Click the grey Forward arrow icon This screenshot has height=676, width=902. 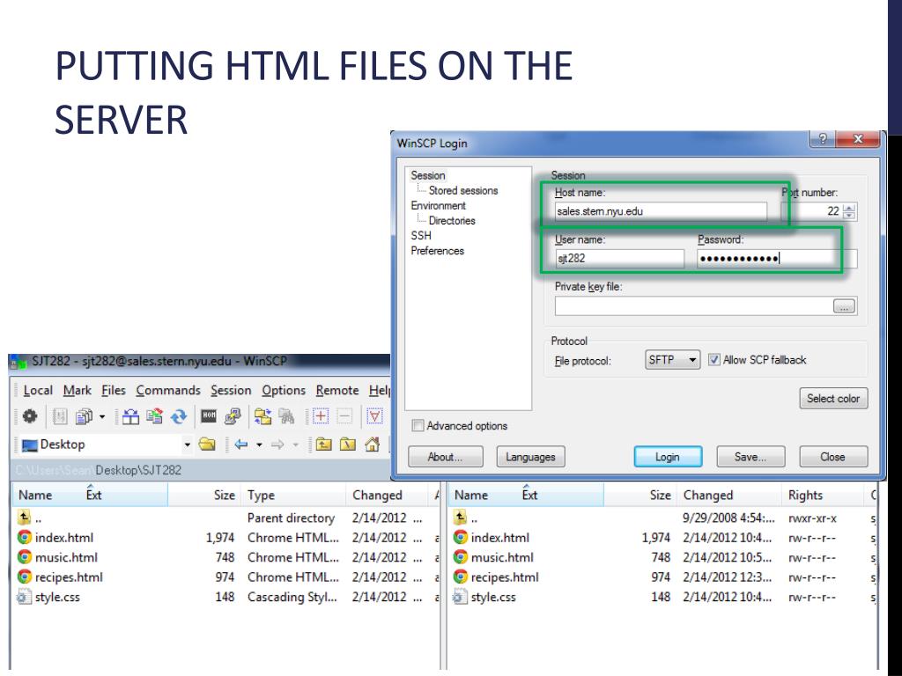[277, 445]
